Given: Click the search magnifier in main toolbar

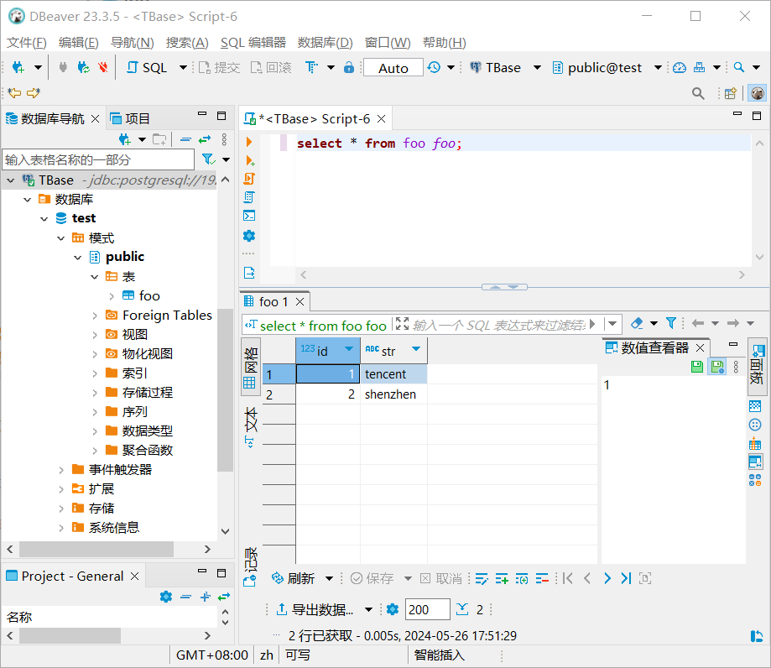Looking at the screenshot, I should click(739, 67).
